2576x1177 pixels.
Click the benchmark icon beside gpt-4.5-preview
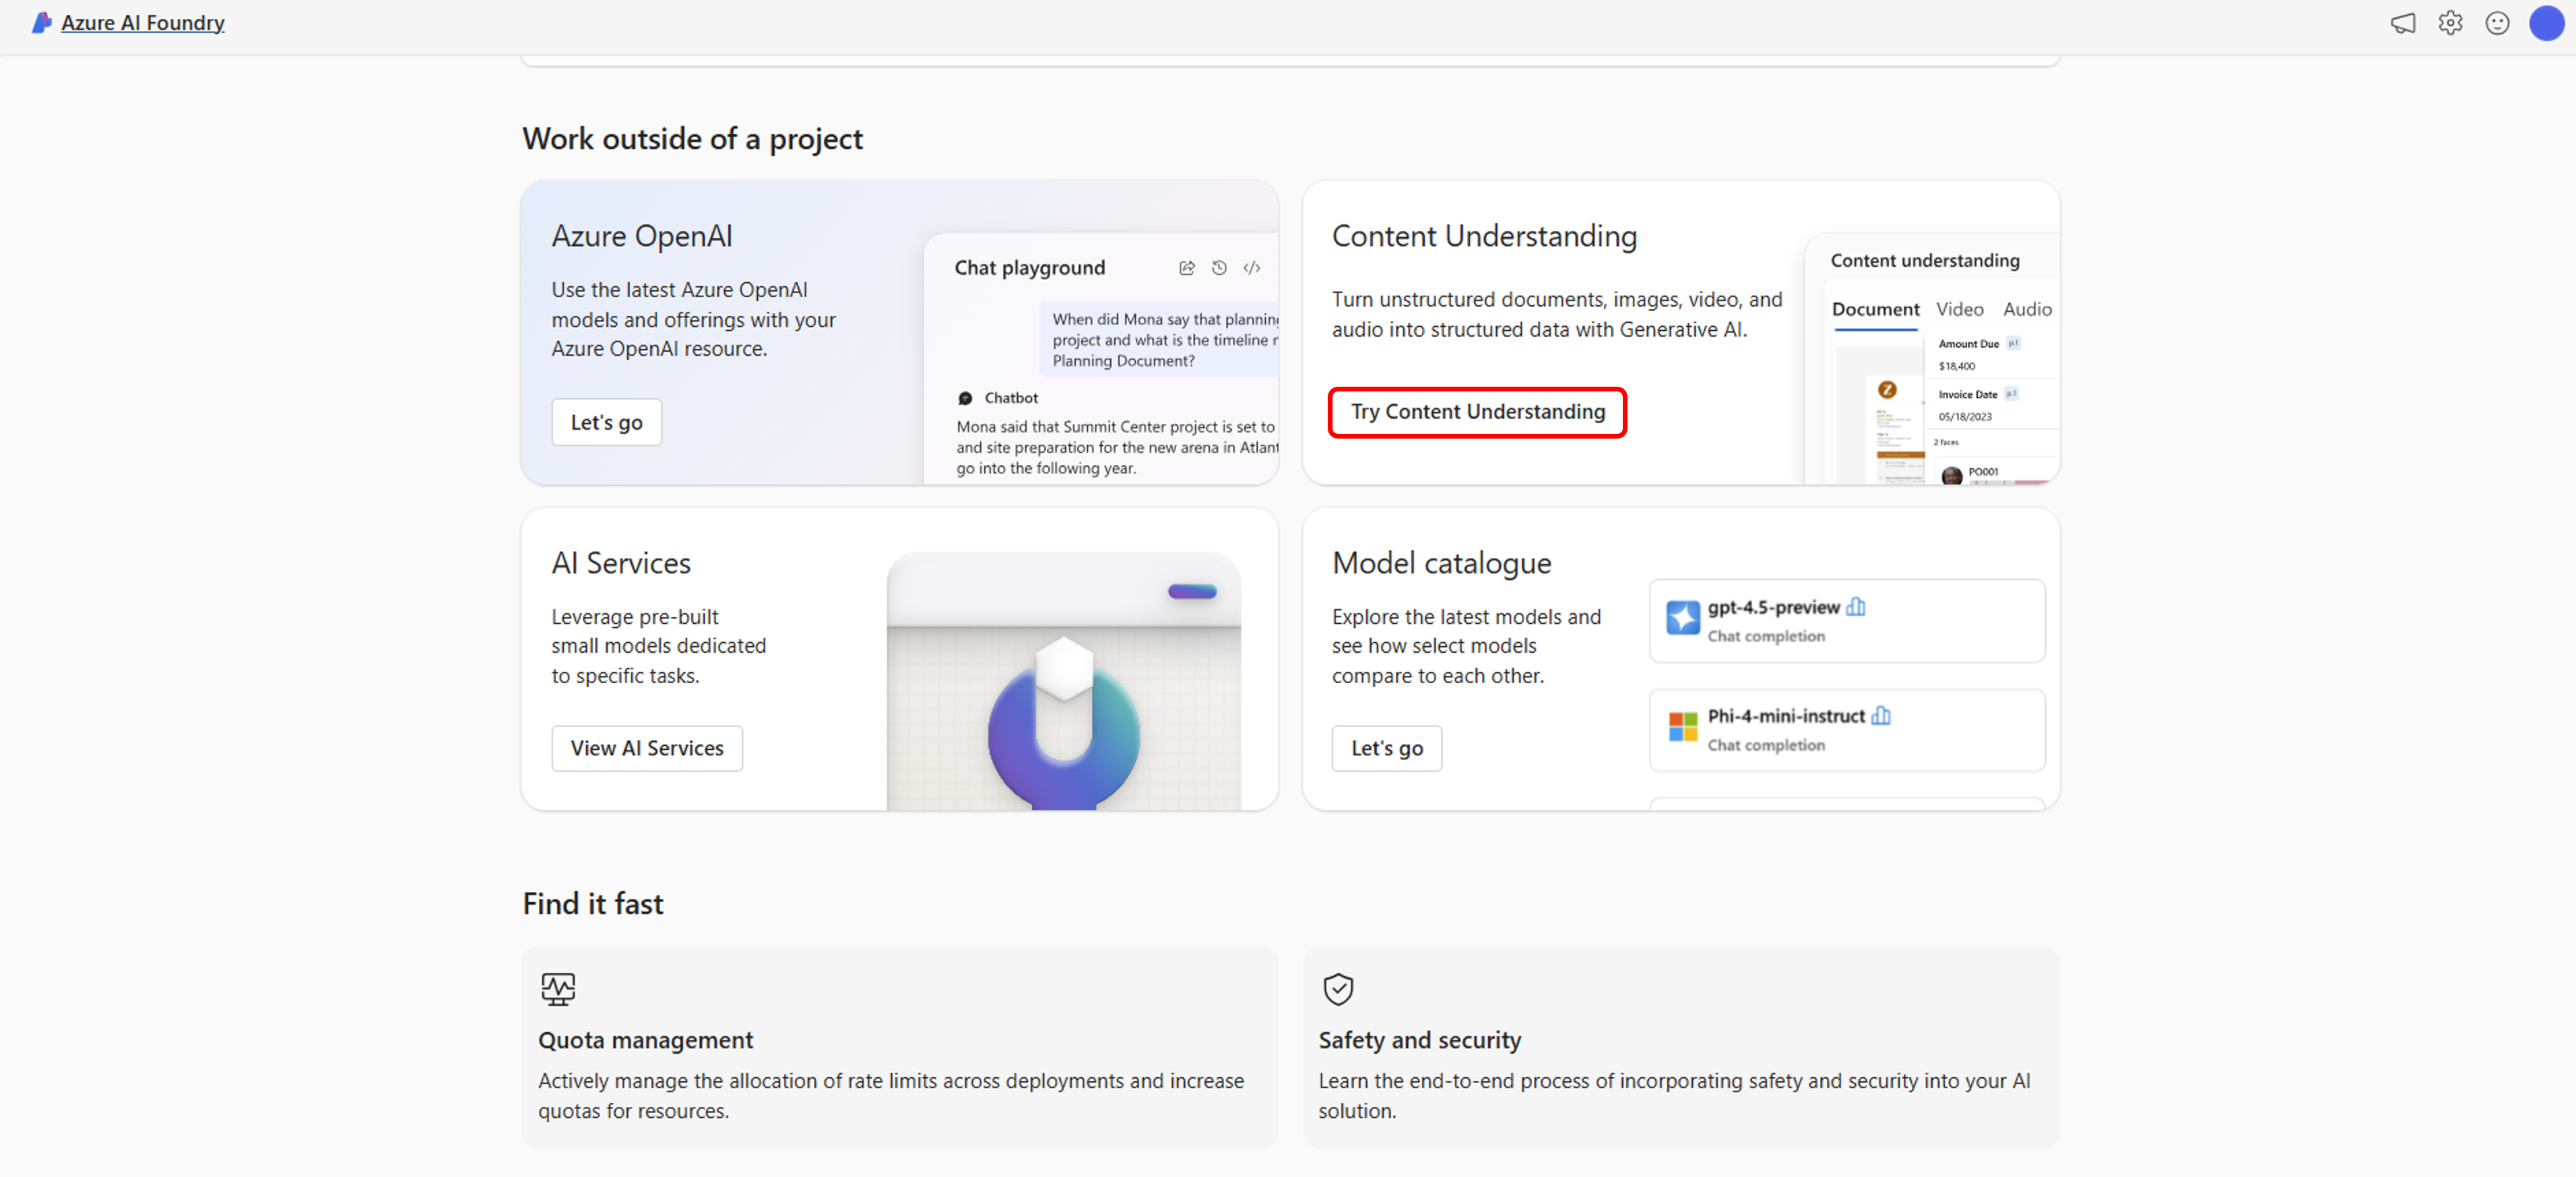pyautogui.click(x=1856, y=607)
